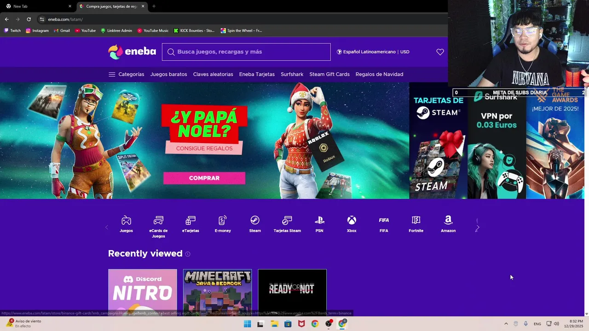
Task: Click the Chrome address bar URL
Action: coord(65,19)
